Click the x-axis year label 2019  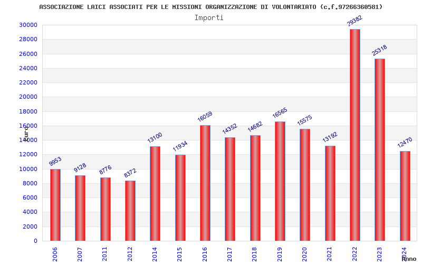[x=280, y=254]
